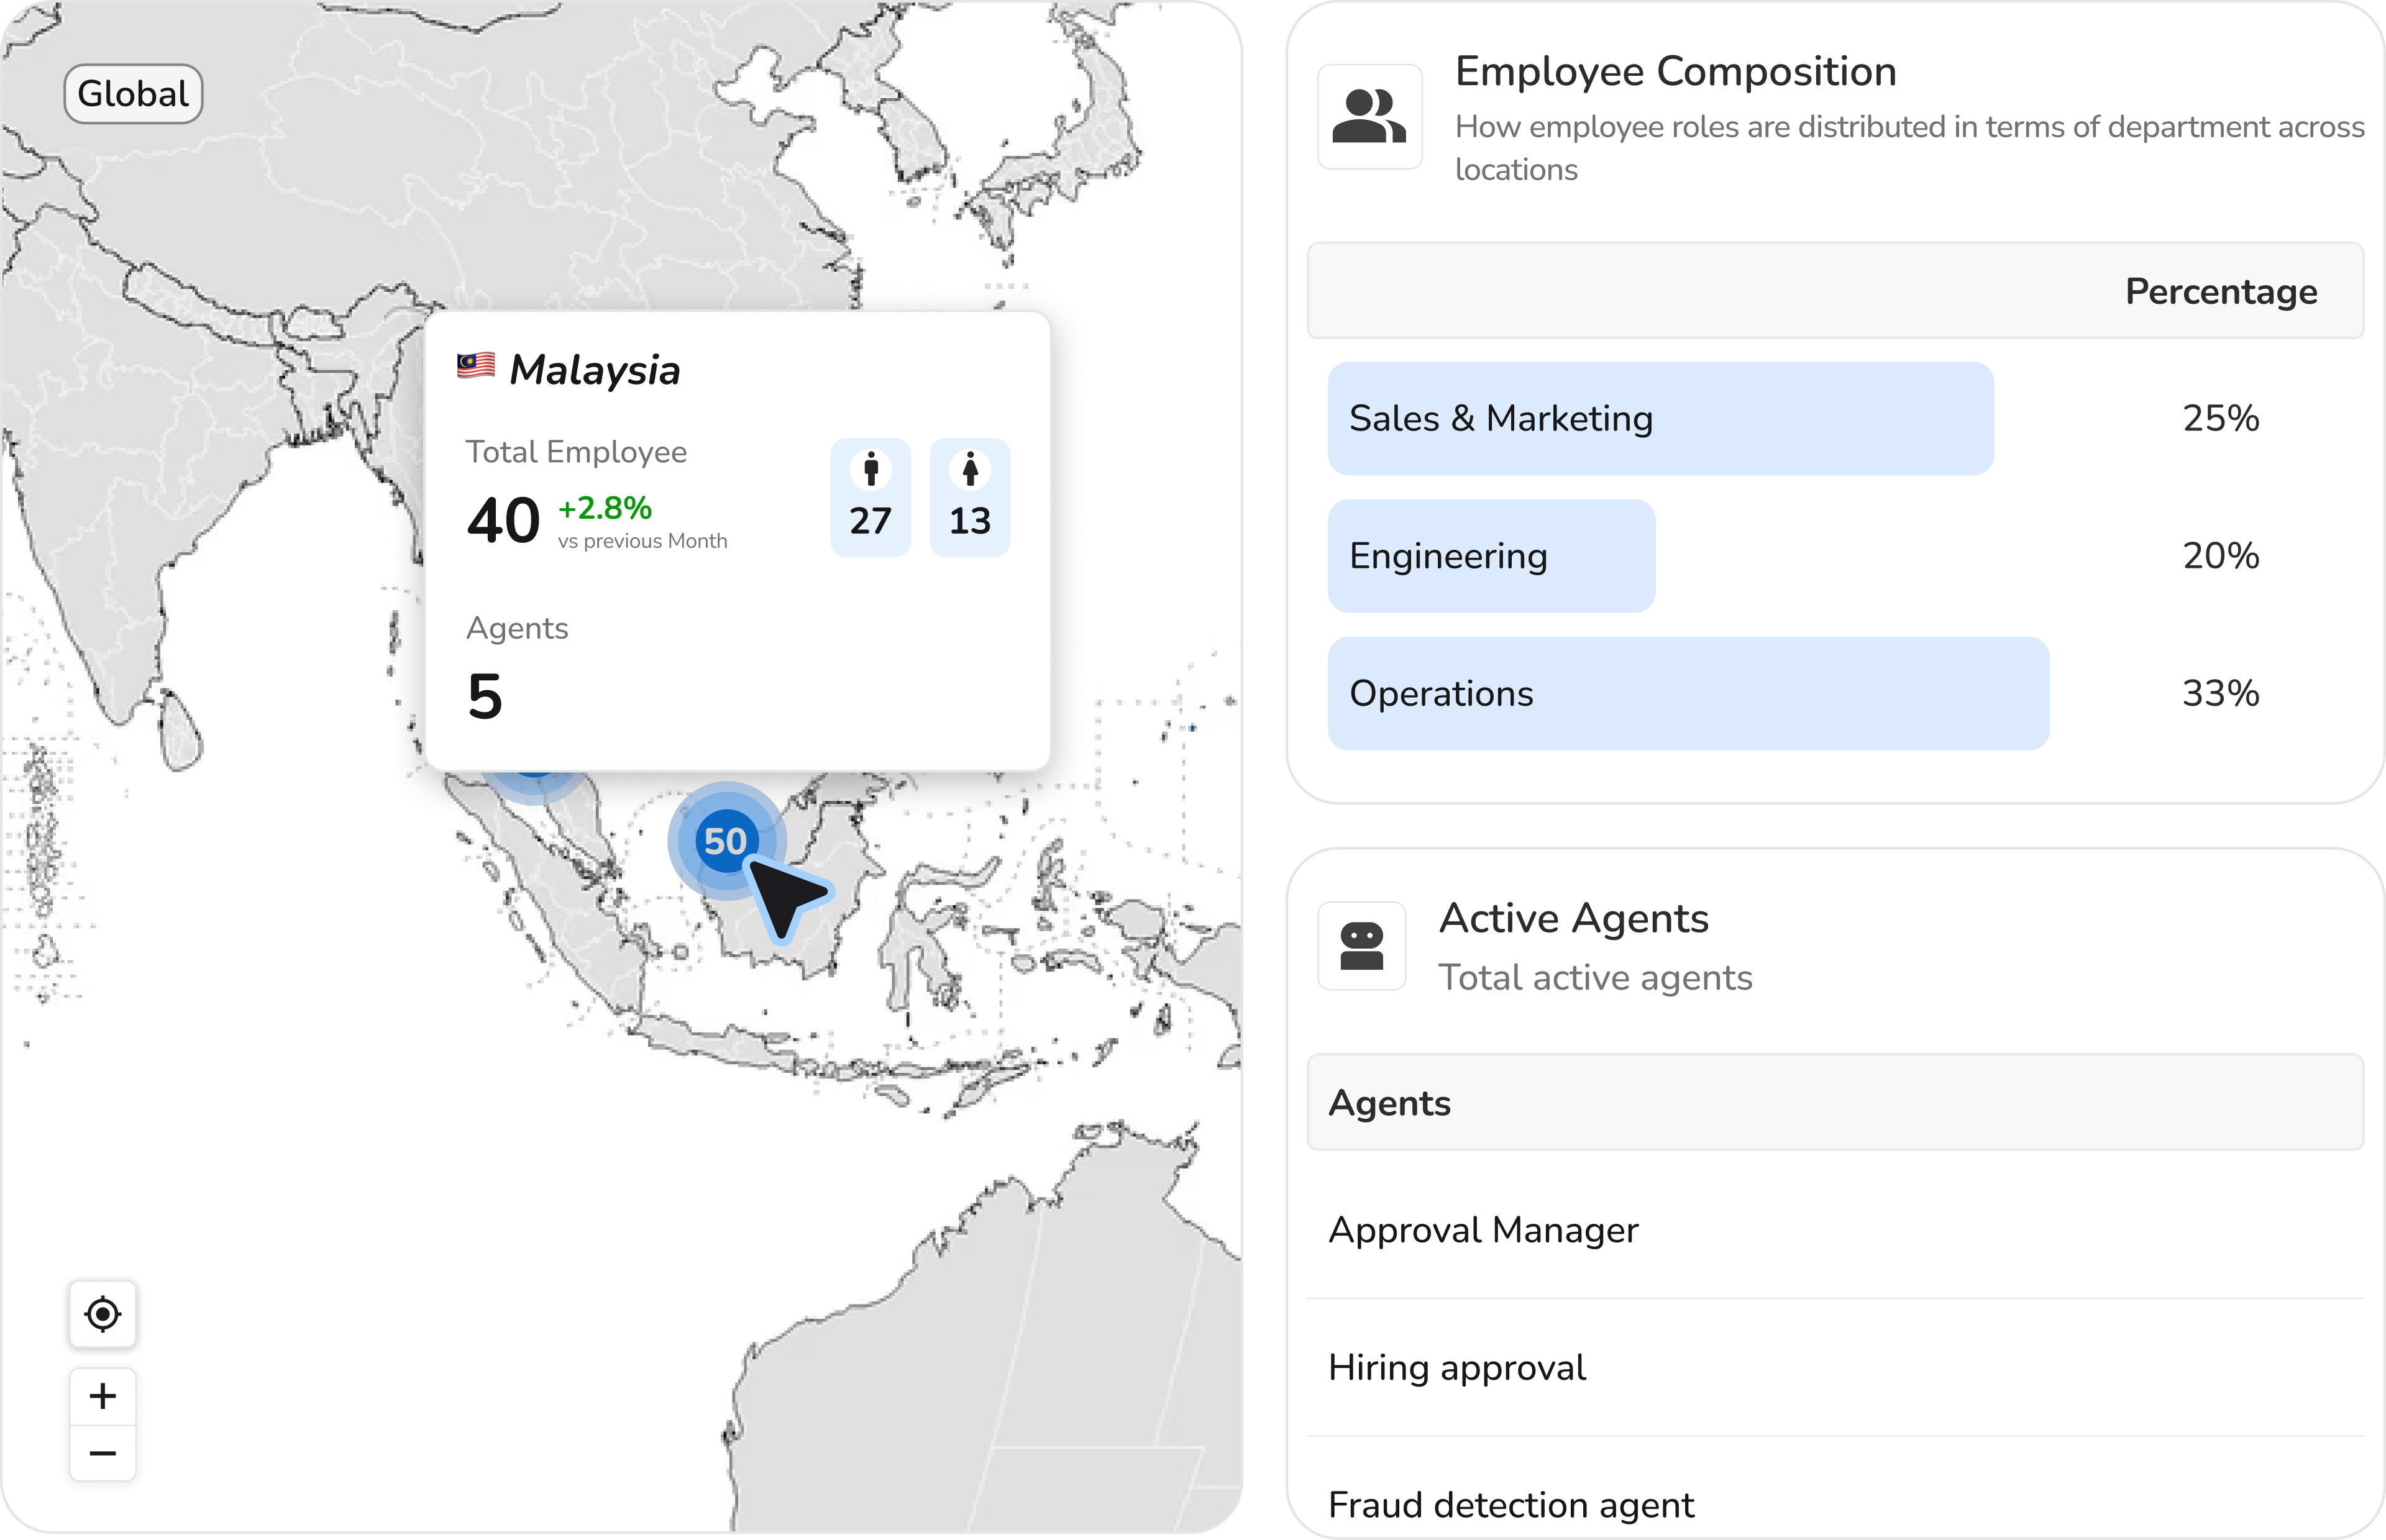Click the zoom-in plus icon
Image resolution: width=2386 pixels, height=1540 pixels.
(103, 1396)
